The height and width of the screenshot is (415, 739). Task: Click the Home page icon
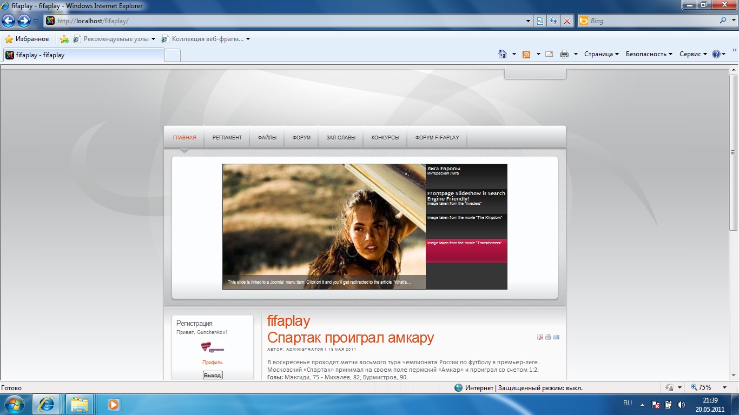(503, 54)
